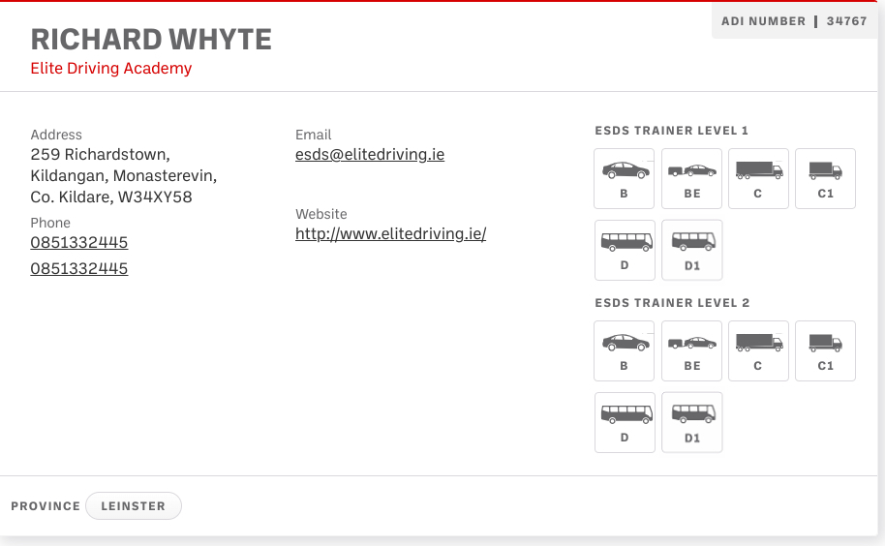The image size is (885, 546).
Task: Click the ESDS TRAINER LEVEL 2 heading
Action: [672, 303]
